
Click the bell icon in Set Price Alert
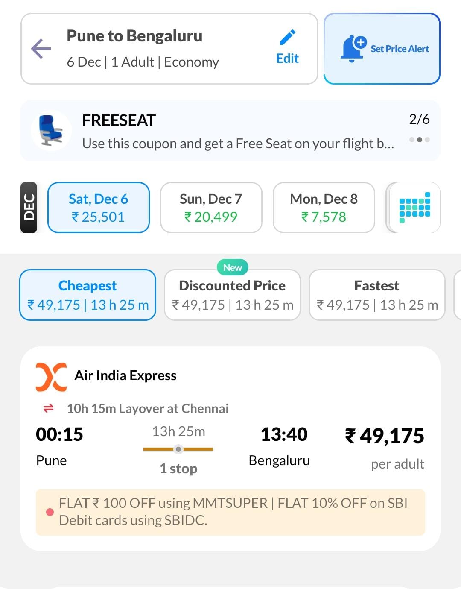353,48
